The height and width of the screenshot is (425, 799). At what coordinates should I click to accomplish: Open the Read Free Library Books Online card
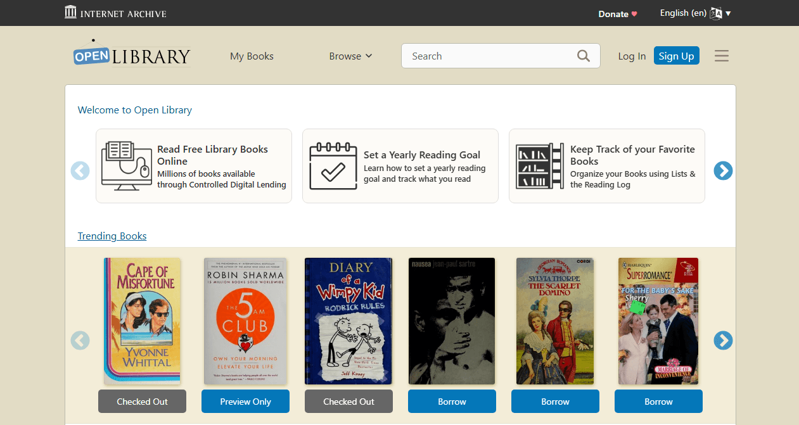194,166
